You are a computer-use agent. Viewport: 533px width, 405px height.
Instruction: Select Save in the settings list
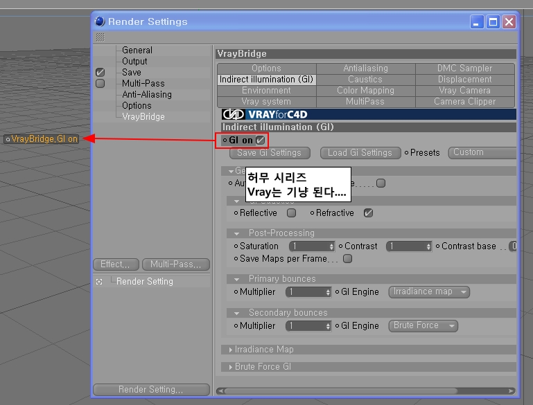click(x=131, y=72)
